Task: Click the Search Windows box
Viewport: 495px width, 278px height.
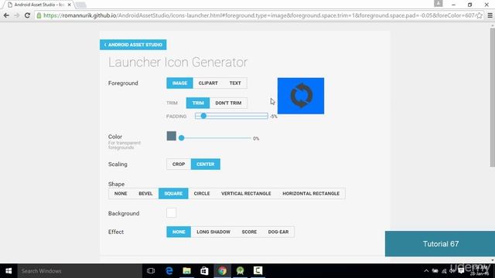Action: 80,271
